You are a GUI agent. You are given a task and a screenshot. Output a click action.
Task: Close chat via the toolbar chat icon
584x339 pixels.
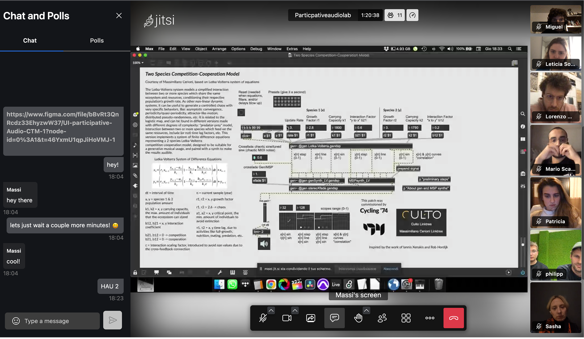click(x=334, y=318)
